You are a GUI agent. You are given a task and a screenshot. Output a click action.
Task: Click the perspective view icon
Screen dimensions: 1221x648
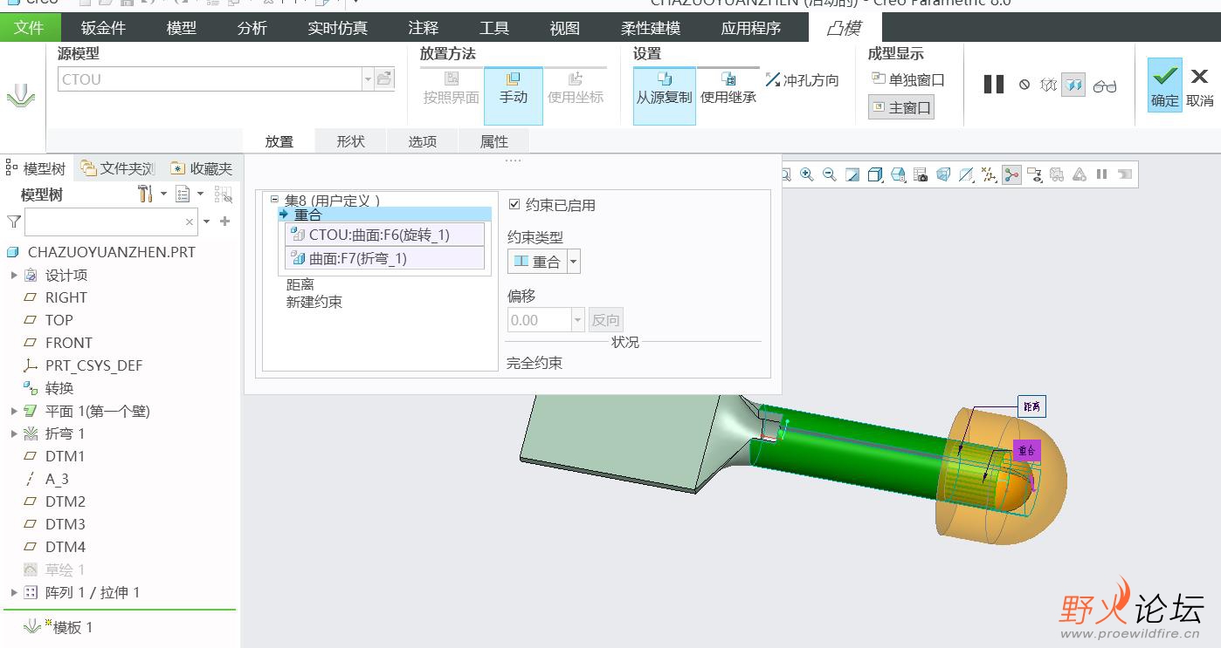click(943, 174)
